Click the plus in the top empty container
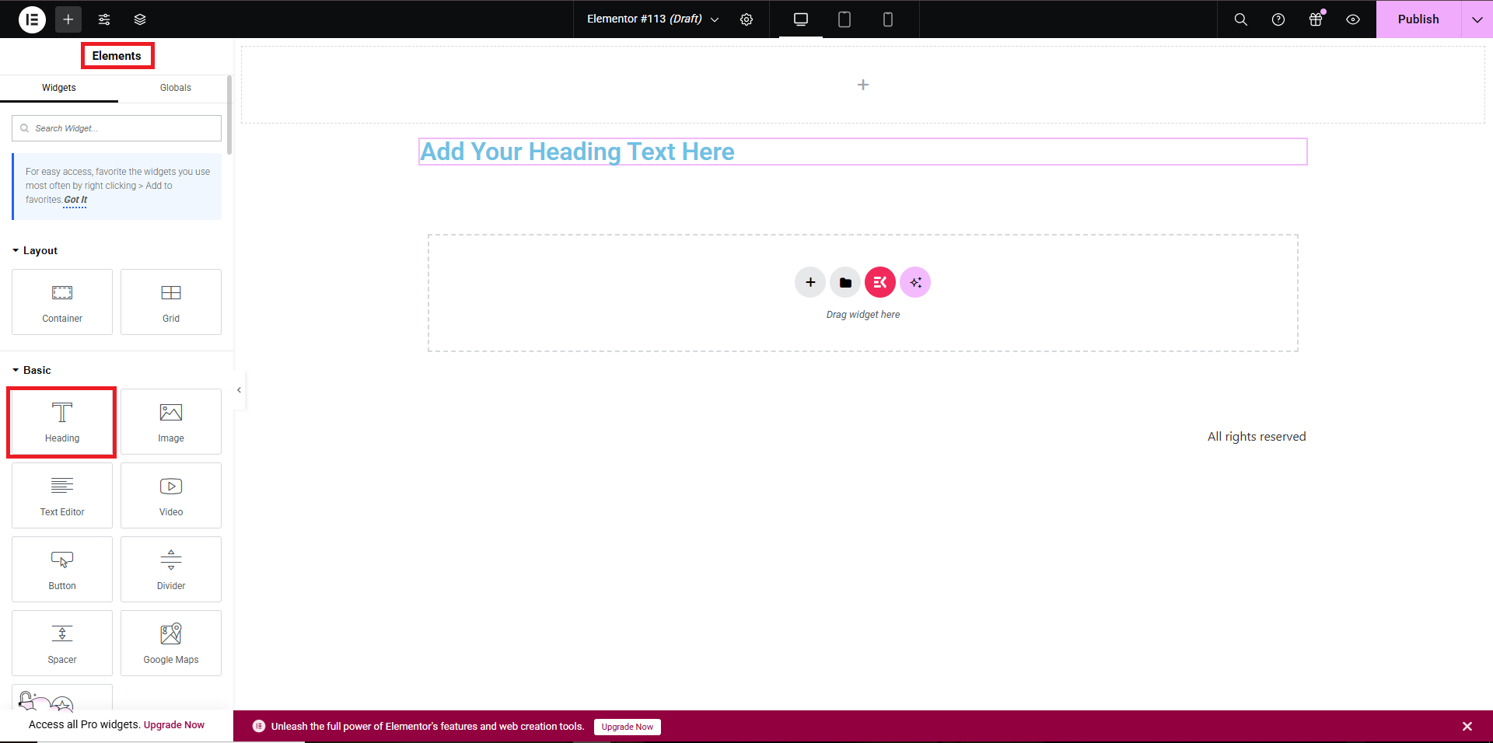 863,85
